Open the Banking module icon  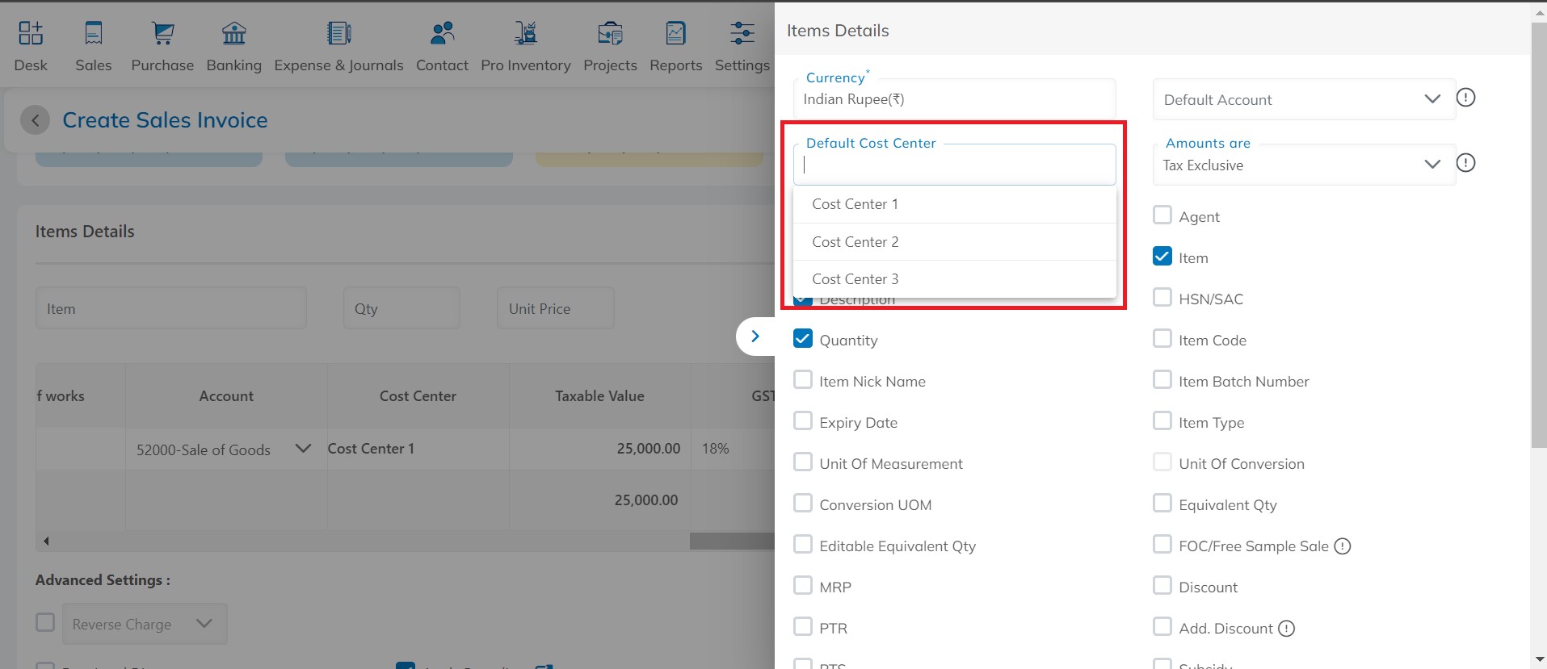pos(234,33)
